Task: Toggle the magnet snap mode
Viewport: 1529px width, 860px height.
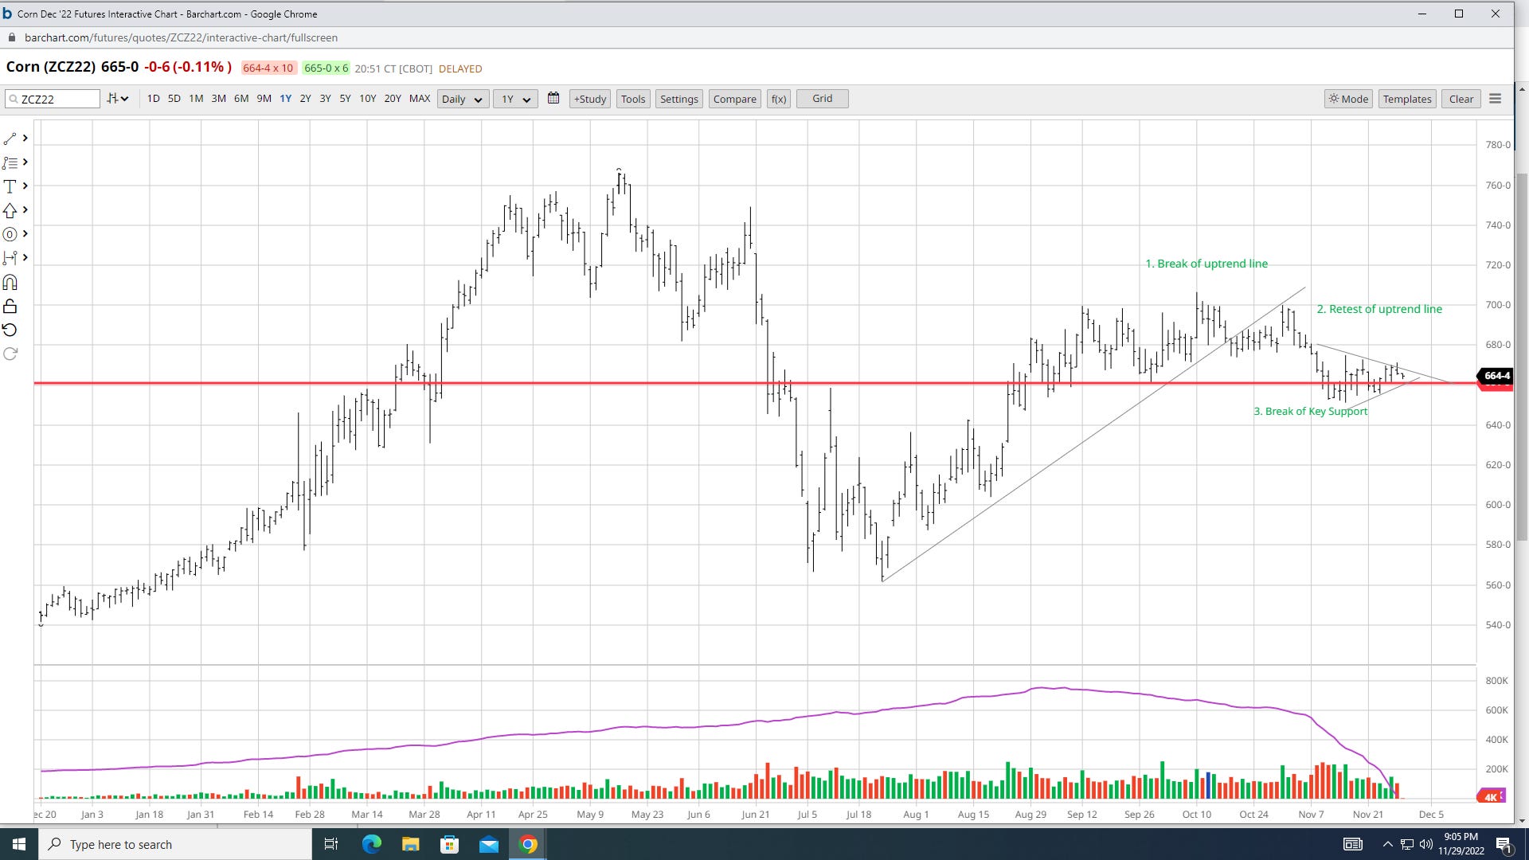Action: [x=10, y=283]
